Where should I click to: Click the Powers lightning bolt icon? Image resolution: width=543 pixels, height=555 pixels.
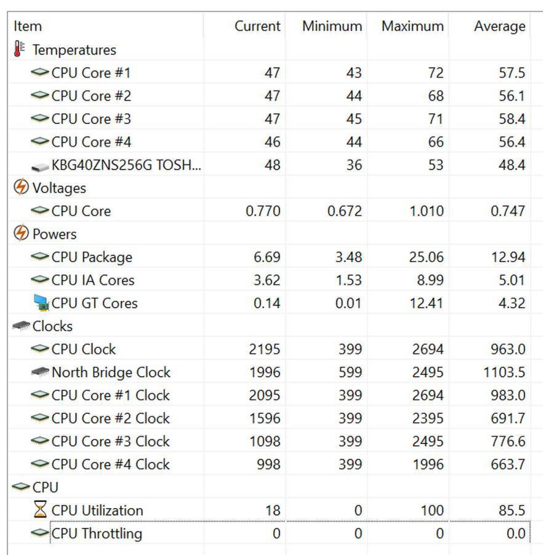[x=21, y=233]
